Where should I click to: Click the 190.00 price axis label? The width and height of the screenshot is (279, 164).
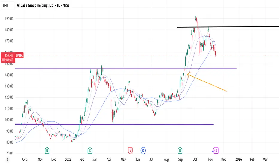tap(9, 18)
